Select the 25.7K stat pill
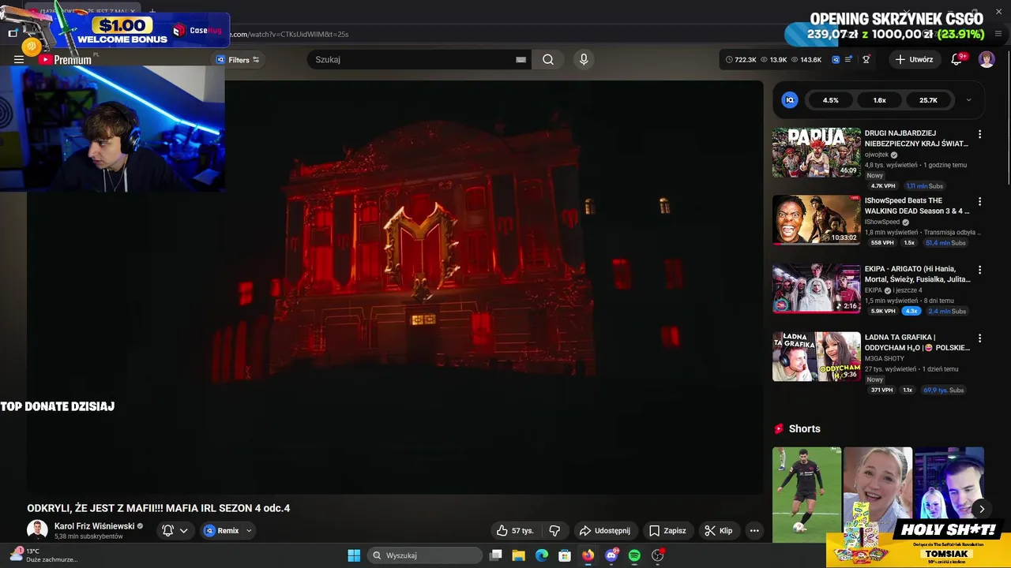The width and height of the screenshot is (1011, 568). click(x=928, y=100)
